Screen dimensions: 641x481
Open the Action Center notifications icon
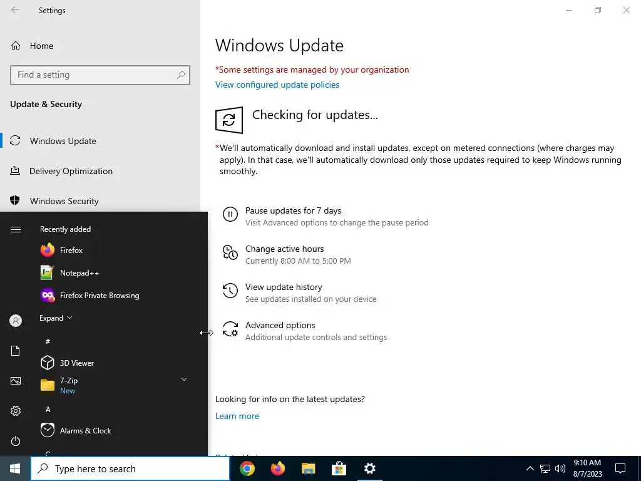(620, 468)
